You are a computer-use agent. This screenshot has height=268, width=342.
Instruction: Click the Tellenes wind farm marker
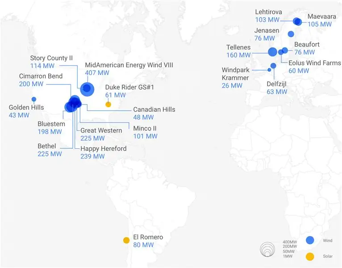(x=272, y=52)
